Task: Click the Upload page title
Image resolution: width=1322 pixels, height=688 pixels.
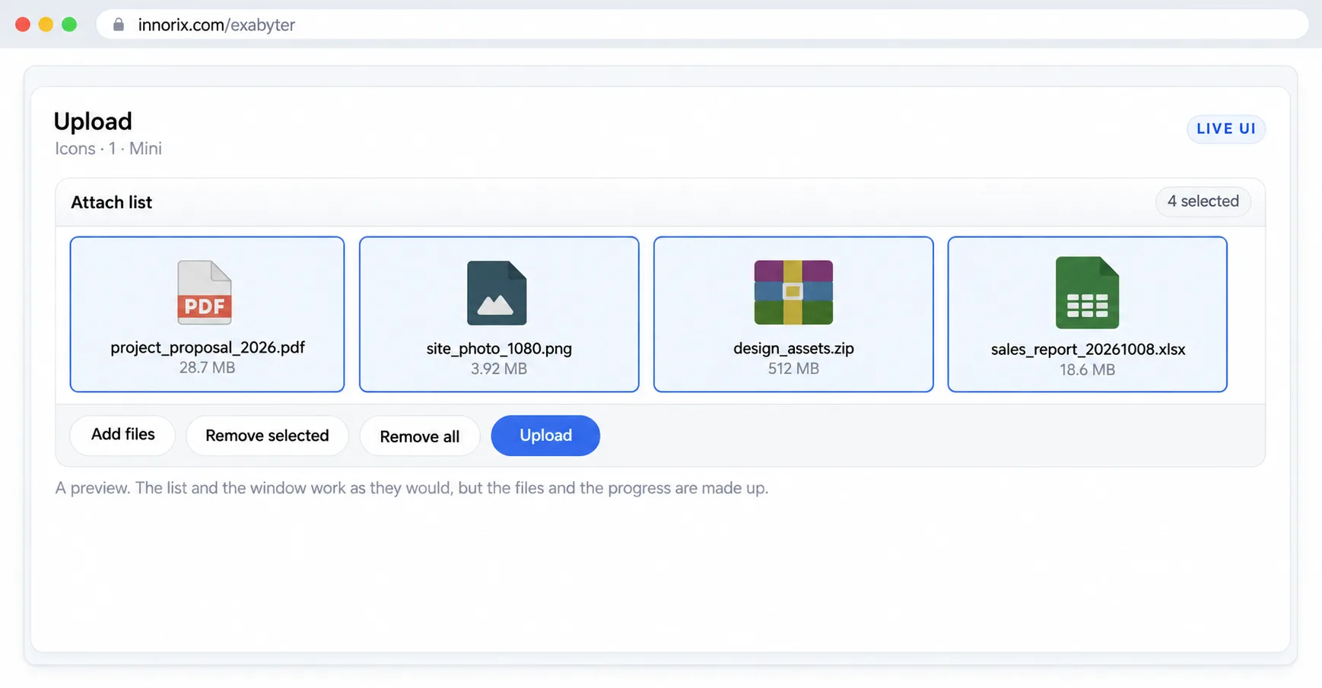Action: pyautogui.click(x=93, y=121)
